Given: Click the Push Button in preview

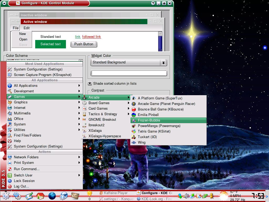Looking at the screenshot, I should pyautogui.click(x=84, y=44).
